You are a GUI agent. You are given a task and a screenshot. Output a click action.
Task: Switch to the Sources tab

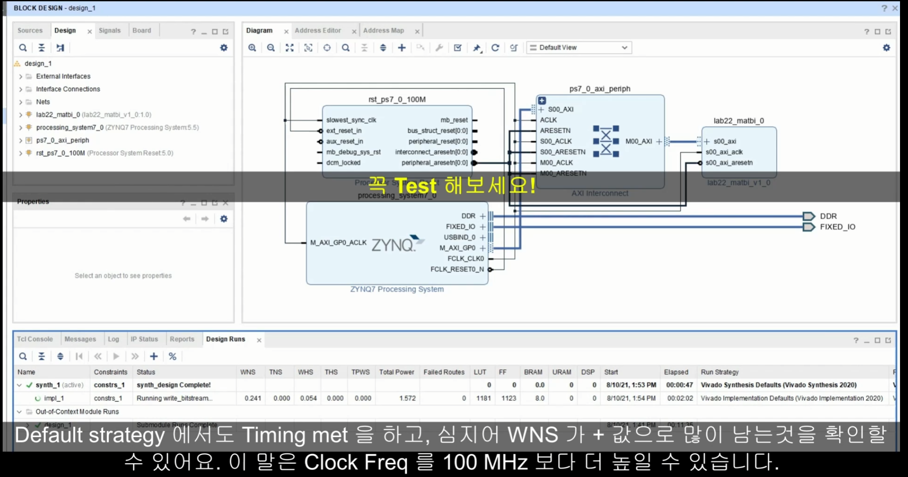click(30, 31)
